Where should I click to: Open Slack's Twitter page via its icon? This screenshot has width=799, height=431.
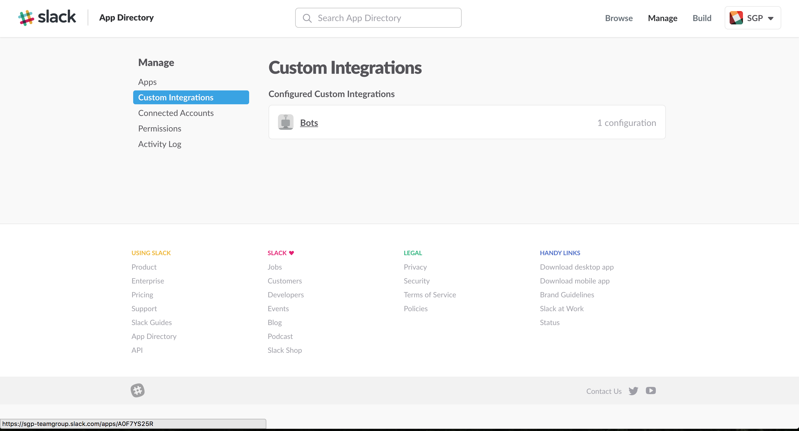coord(633,391)
